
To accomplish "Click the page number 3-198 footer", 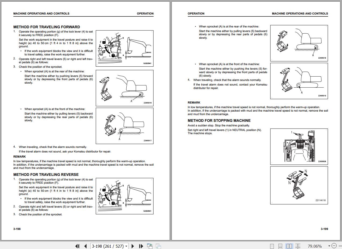I will point(17,229).
